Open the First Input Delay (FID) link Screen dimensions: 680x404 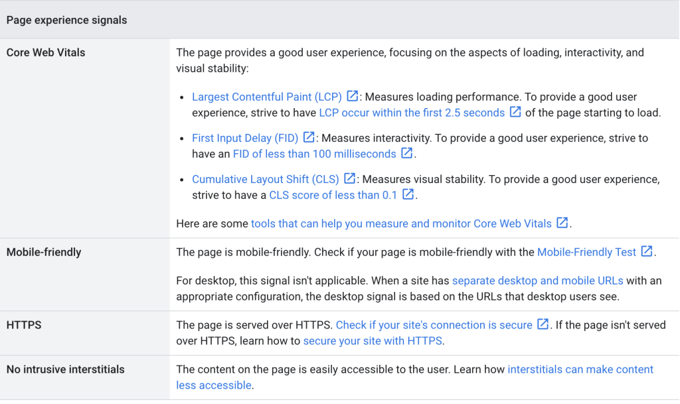pos(245,138)
